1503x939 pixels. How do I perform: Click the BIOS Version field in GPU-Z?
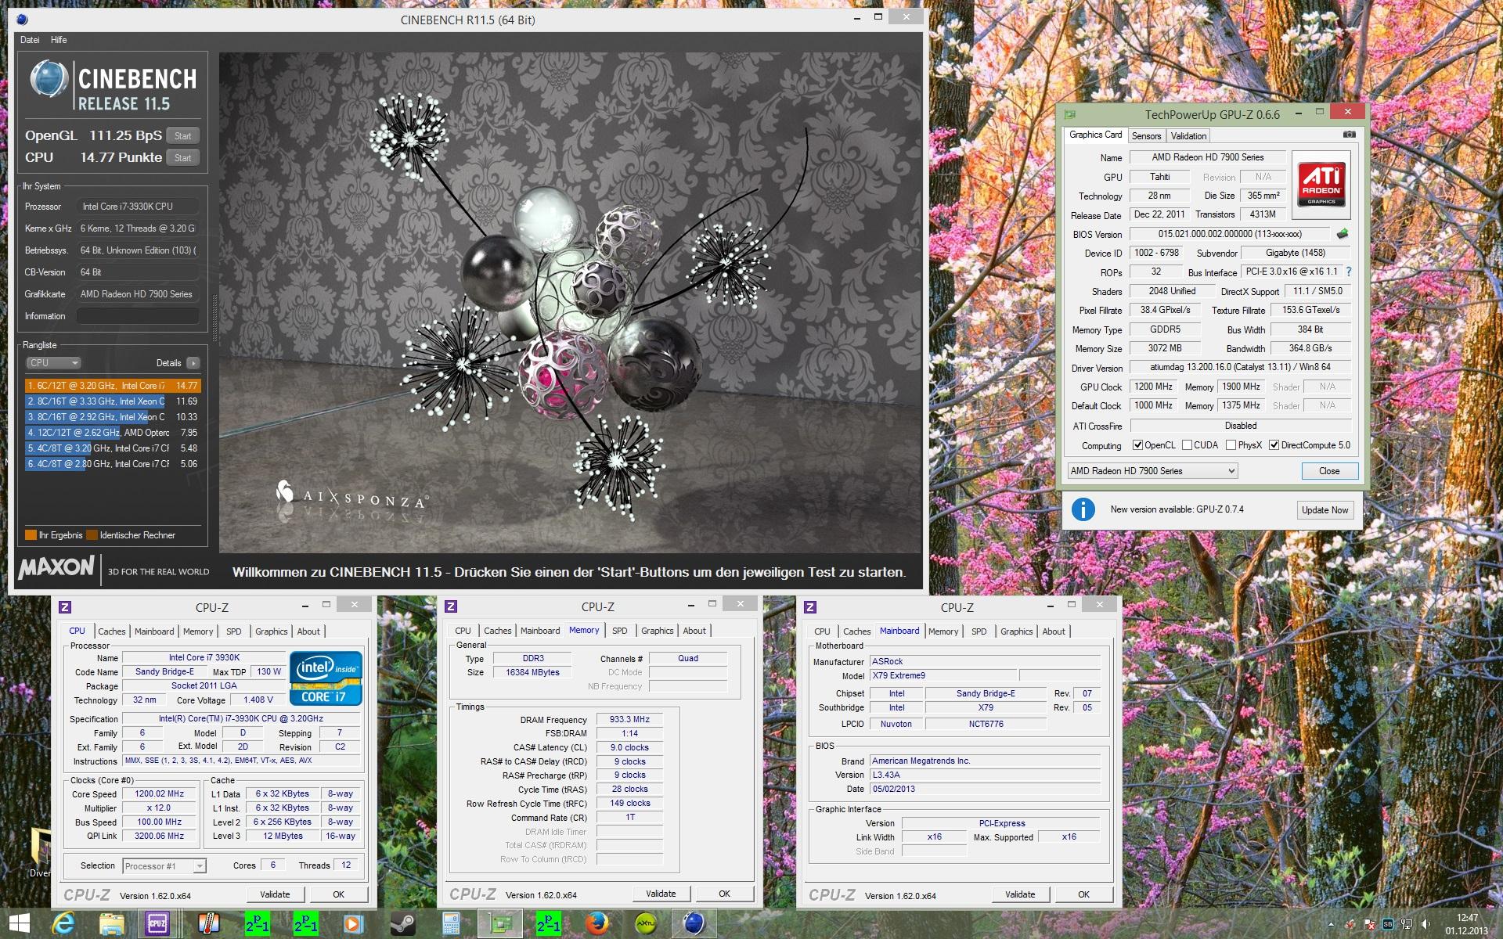pyautogui.click(x=1229, y=234)
